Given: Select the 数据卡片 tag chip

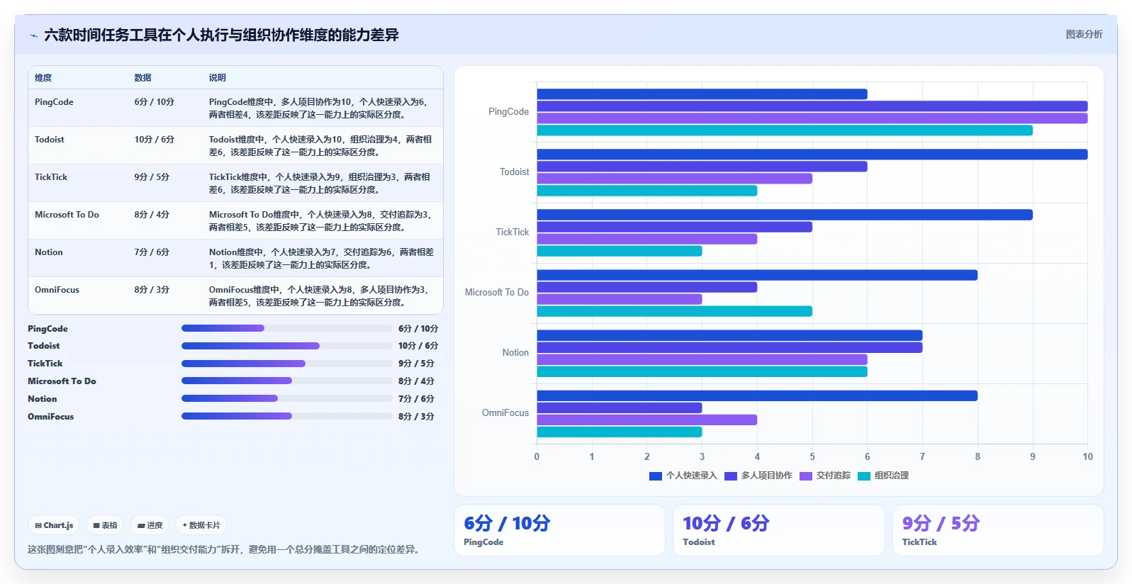Looking at the screenshot, I should click(x=201, y=525).
